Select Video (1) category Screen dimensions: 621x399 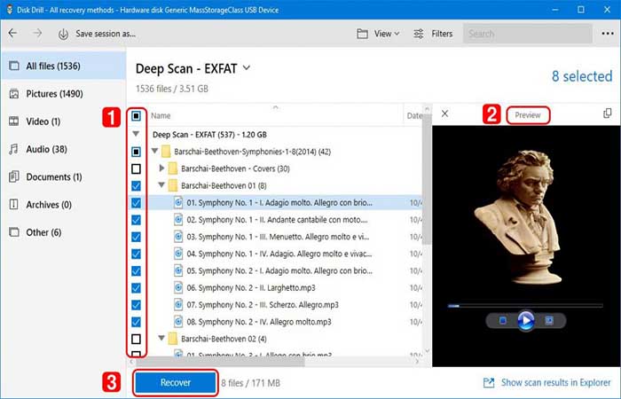pos(63,121)
